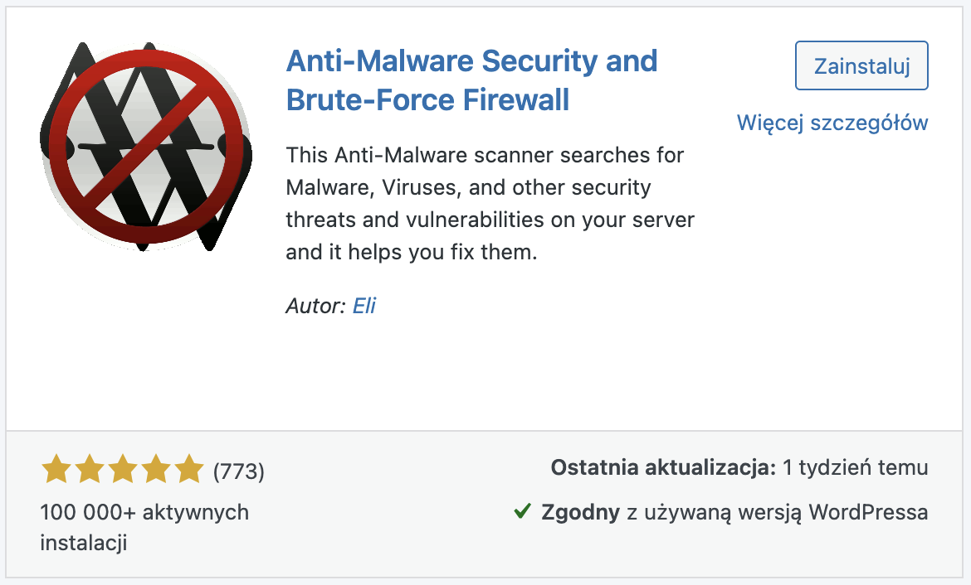Screen dimensions: 971x585
Task: Click the Zainstaluj button
Action: 861,65
